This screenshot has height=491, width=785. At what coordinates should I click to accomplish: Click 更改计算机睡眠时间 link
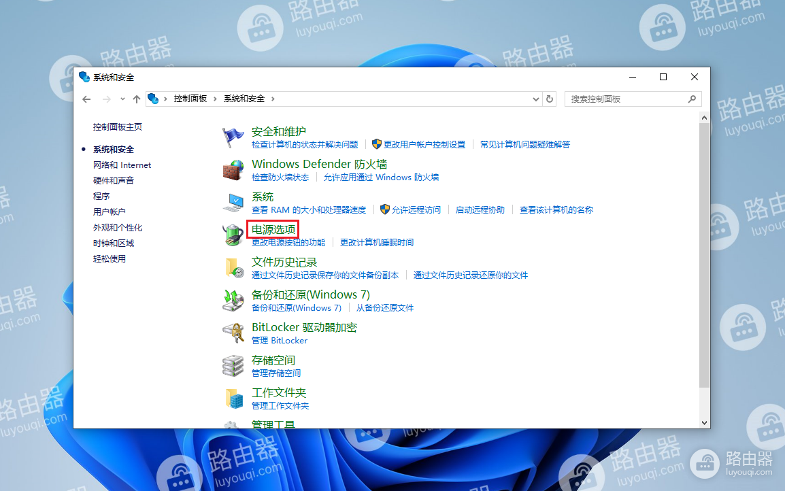pyautogui.click(x=377, y=242)
